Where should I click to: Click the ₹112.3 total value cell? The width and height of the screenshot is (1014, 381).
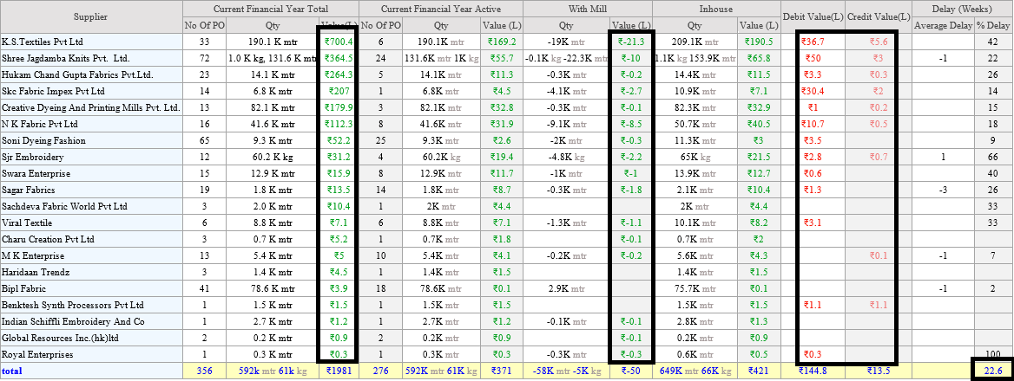[339, 124]
